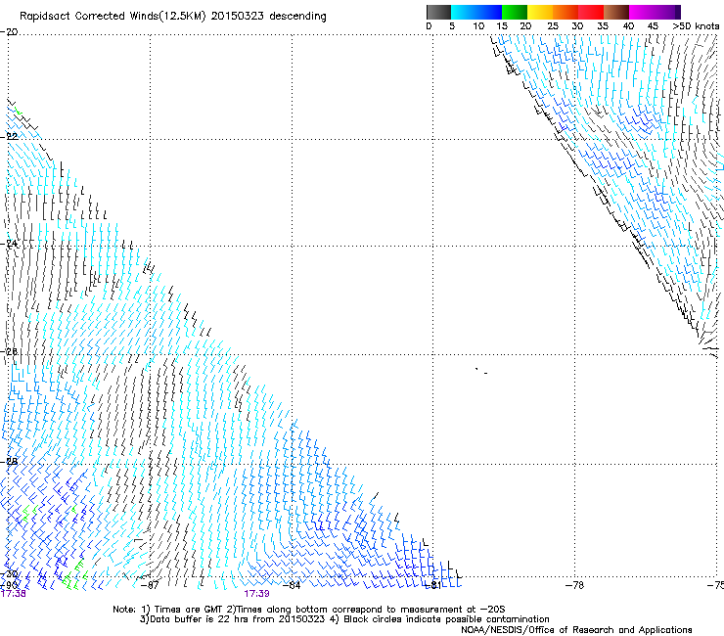The width and height of the screenshot is (724, 636).
Task: Click the purple '17:38' time label
Action: (x=14, y=594)
